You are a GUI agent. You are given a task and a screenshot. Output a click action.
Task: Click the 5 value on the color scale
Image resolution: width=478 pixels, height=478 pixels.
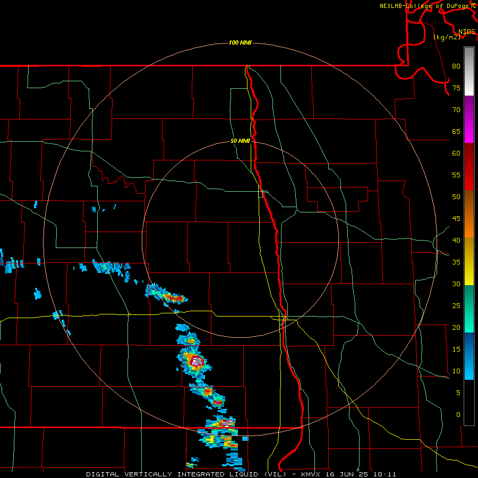(x=458, y=393)
